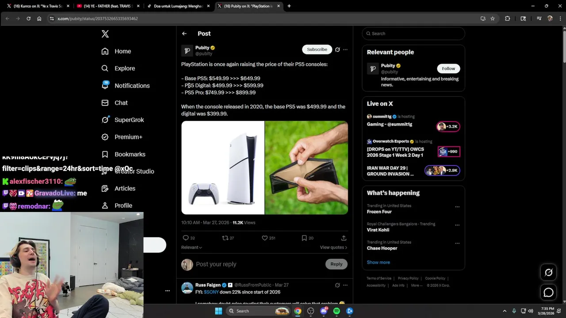This screenshot has height=318, width=566.
Task: Go to Home in X sidebar
Action: tap(116, 51)
